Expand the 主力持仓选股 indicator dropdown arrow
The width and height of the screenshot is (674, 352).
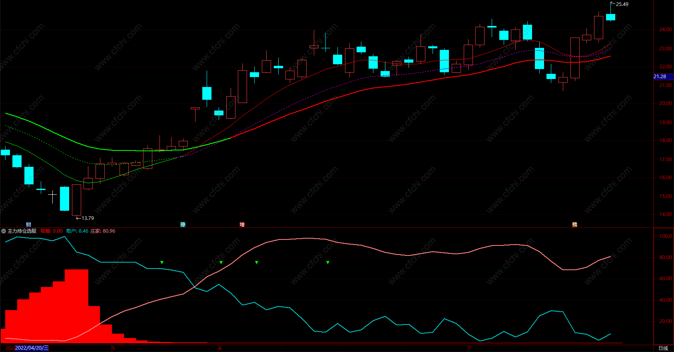[4, 231]
